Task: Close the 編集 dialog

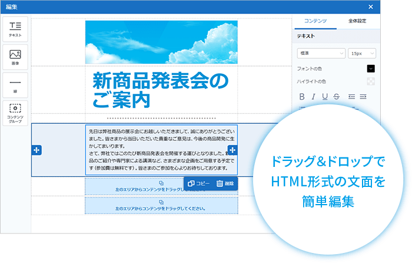Action: click(x=370, y=7)
